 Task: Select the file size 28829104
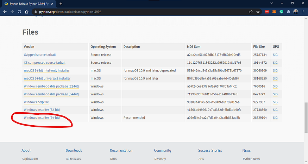(x=260, y=118)
